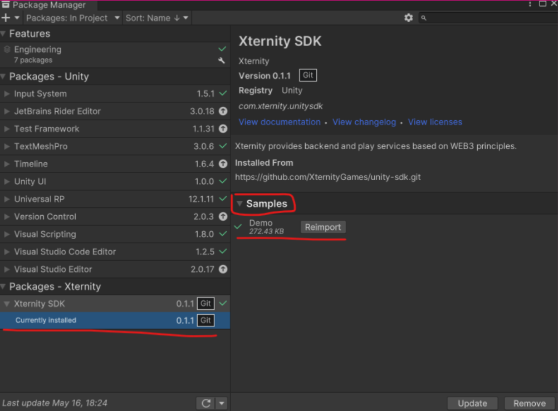Click the TextMeshPro installed checkmark
The image size is (558, 411).
pos(223,146)
